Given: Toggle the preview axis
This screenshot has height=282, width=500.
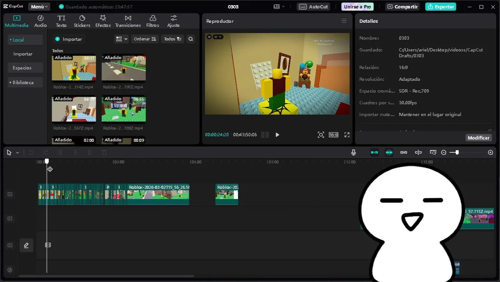Looking at the screenshot, I should pos(418,152).
